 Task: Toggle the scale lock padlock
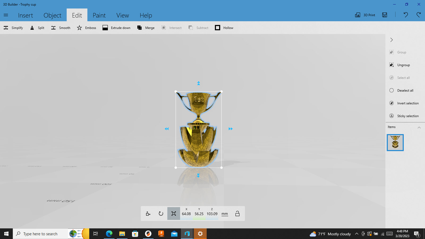pyautogui.click(x=237, y=214)
